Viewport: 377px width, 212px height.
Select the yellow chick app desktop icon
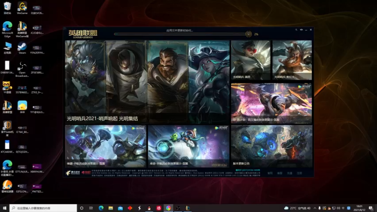(x=22, y=107)
